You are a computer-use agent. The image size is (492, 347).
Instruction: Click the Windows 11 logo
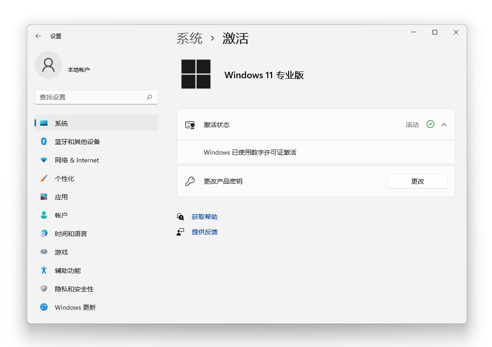pyautogui.click(x=196, y=74)
